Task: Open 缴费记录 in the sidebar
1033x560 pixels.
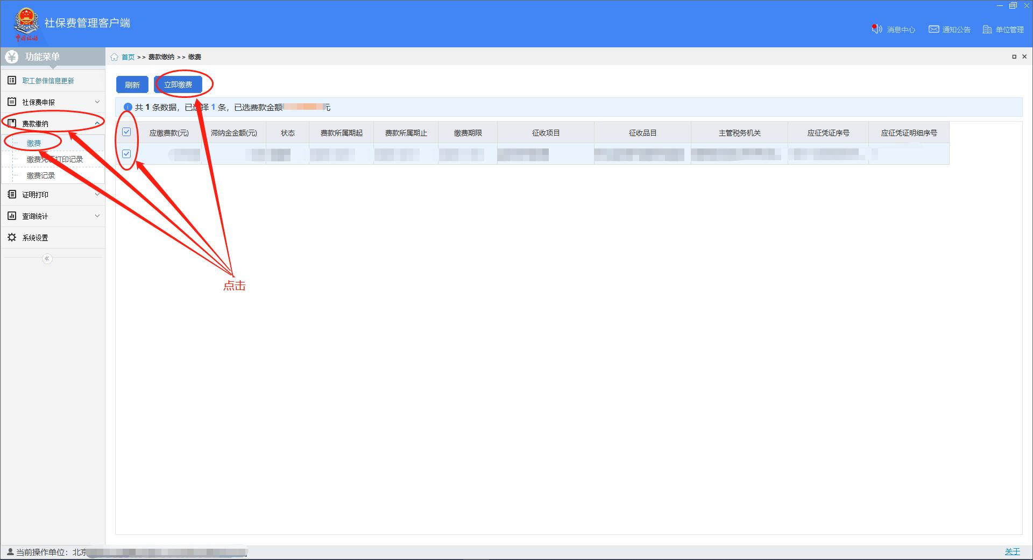Action: tap(41, 175)
